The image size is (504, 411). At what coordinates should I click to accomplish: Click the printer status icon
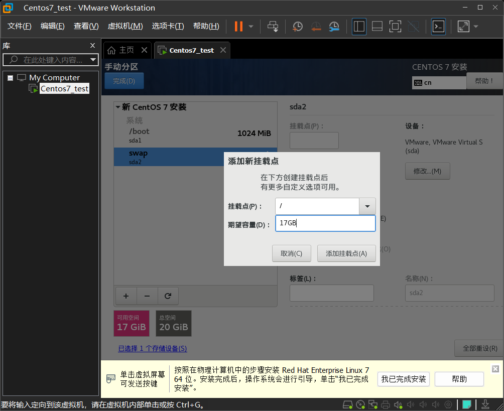tap(386, 405)
